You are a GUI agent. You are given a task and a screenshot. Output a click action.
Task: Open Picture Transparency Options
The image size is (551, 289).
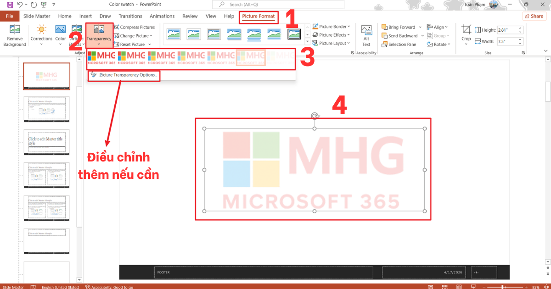[x=124, y=75]
